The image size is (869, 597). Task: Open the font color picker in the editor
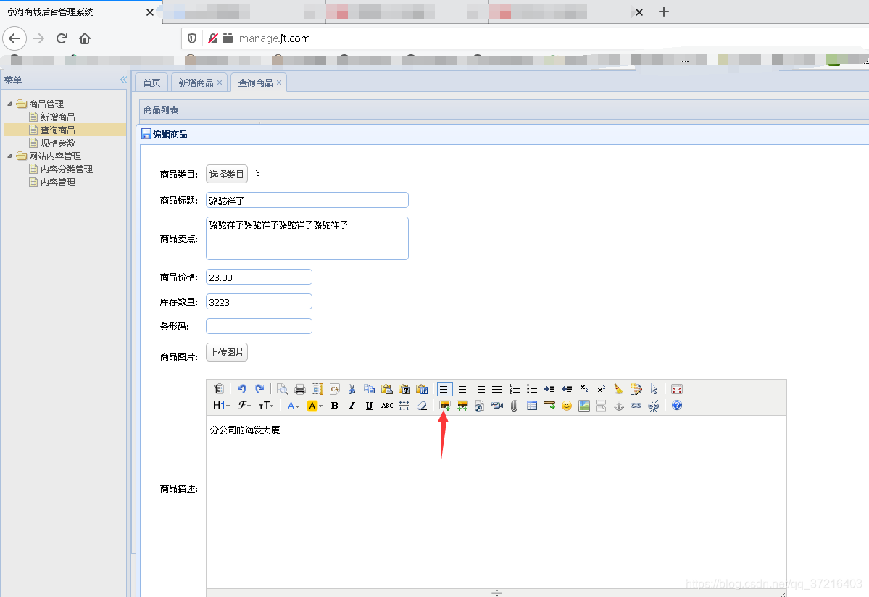293,406
